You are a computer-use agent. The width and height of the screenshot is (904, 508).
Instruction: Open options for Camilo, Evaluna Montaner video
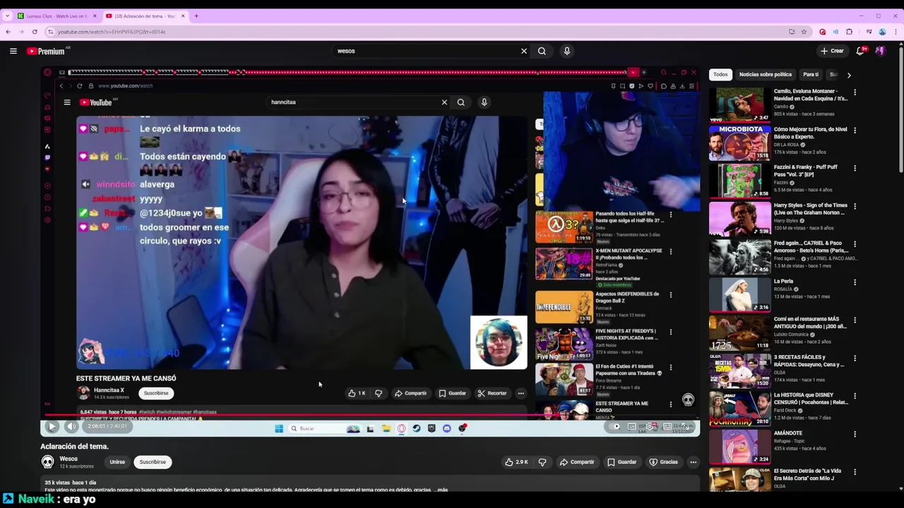pos(855,92)
